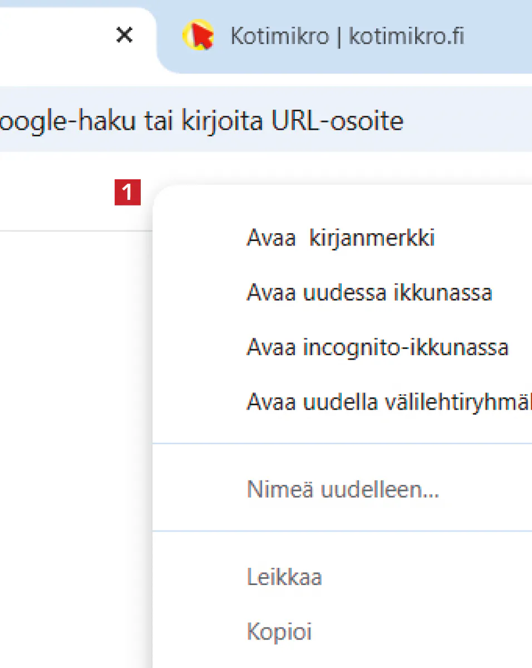This screenshot has width=532, height=668.
Task: Click the separator above "Nimeä uudelleen..."
Action: (x=342, y=444)
